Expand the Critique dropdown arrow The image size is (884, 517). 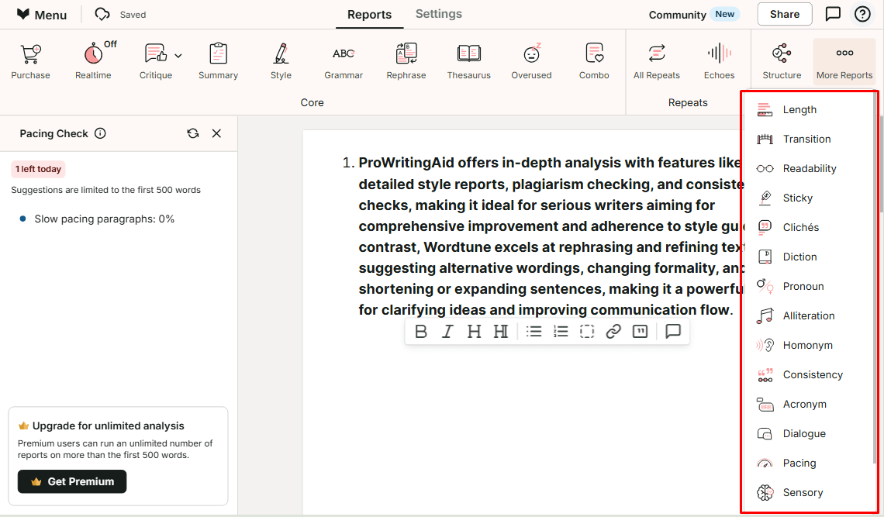[178, 56]
